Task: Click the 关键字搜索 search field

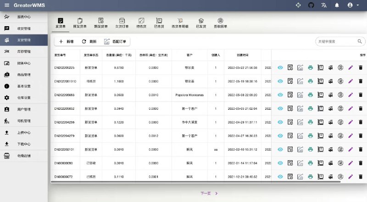Action: pos(335,41)
